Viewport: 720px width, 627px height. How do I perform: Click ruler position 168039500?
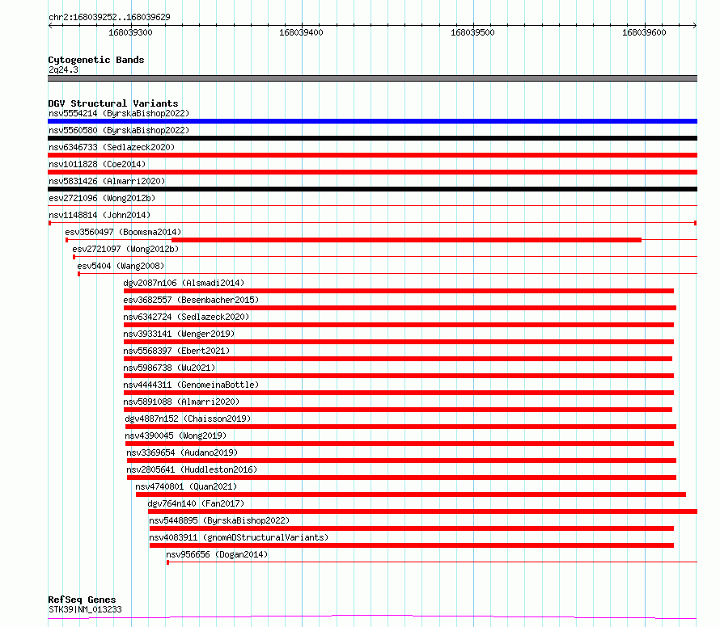tap(472, 32)
